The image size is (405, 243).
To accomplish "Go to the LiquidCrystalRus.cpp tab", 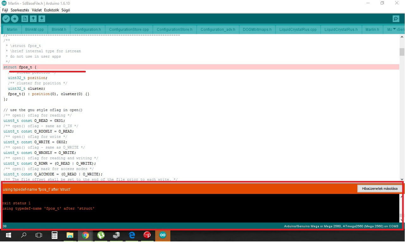I will pyautogui.click(x=298, y=29).
